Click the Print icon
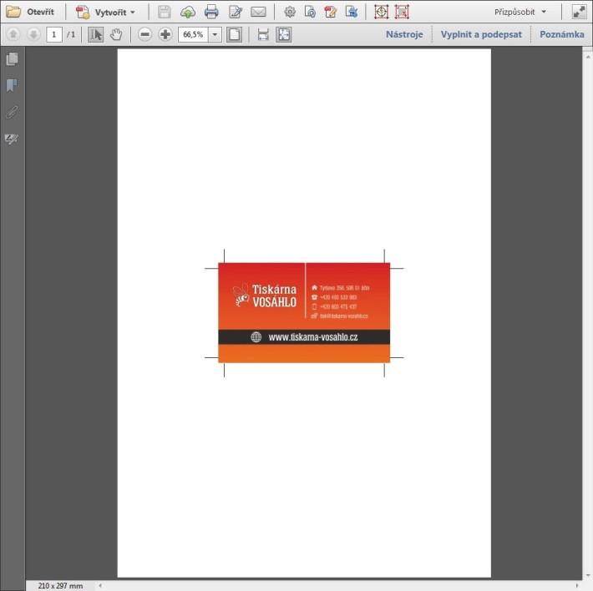This screenshot has height=591, width=593. [x=211, y=12]
